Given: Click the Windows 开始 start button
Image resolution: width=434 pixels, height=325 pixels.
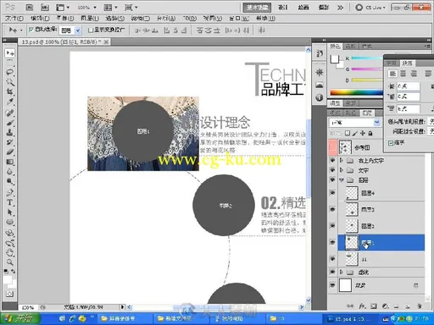Looking at the screenshot, I should pos(20,319).
